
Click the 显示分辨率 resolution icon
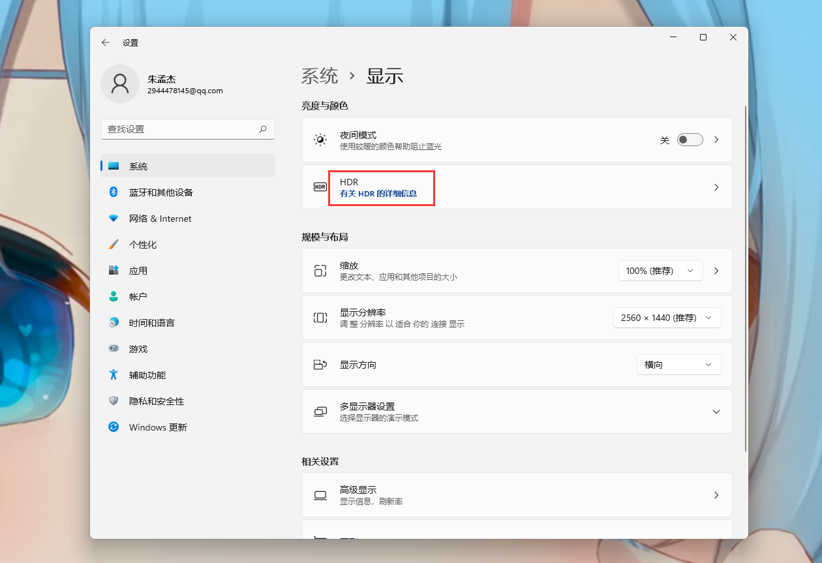(x=320, y=318)
